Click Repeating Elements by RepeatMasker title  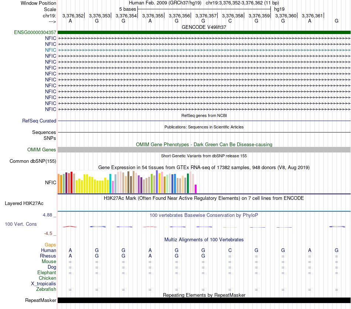[204, 295]
